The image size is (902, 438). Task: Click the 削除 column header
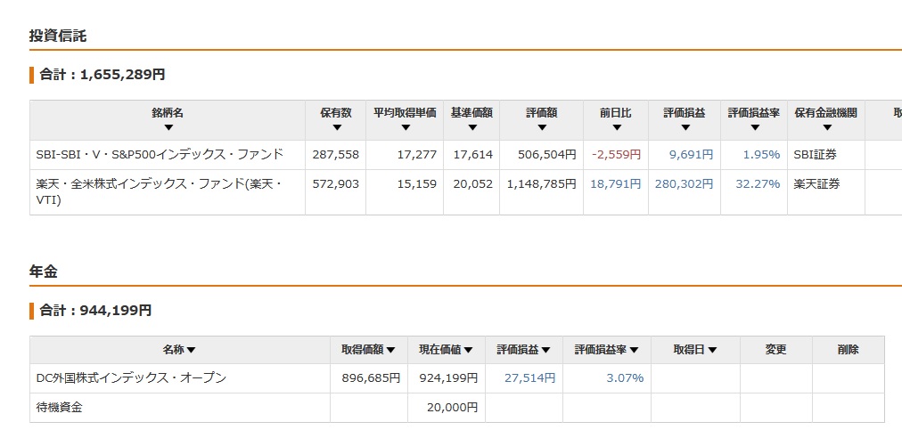pos(849,350)
